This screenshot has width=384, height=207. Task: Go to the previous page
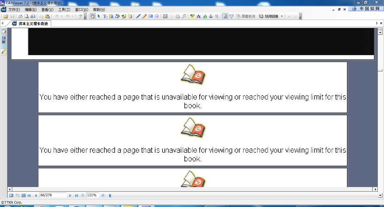coord(36,195)
